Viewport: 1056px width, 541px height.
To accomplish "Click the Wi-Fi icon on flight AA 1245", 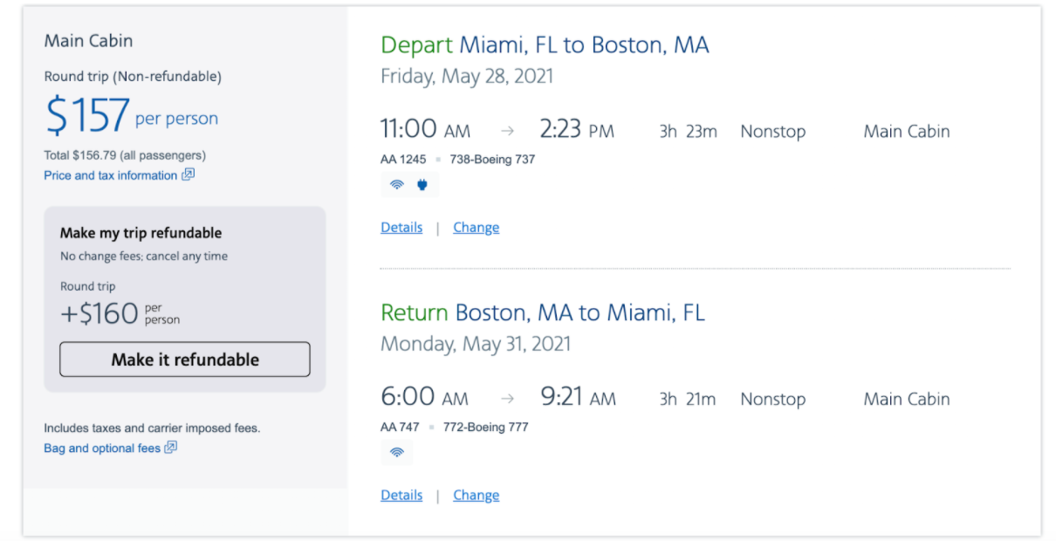I will coord(397,185).
